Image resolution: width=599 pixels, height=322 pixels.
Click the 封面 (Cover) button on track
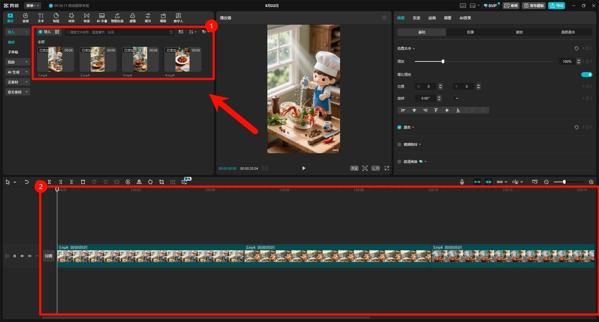click(x=49, y=256)
